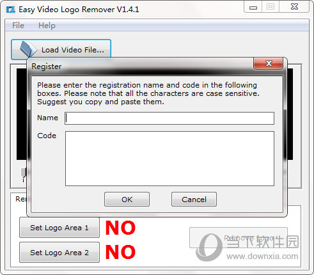
Task: Click the red NO status beside Logo Area 1
Action: (x=120, y=228)
